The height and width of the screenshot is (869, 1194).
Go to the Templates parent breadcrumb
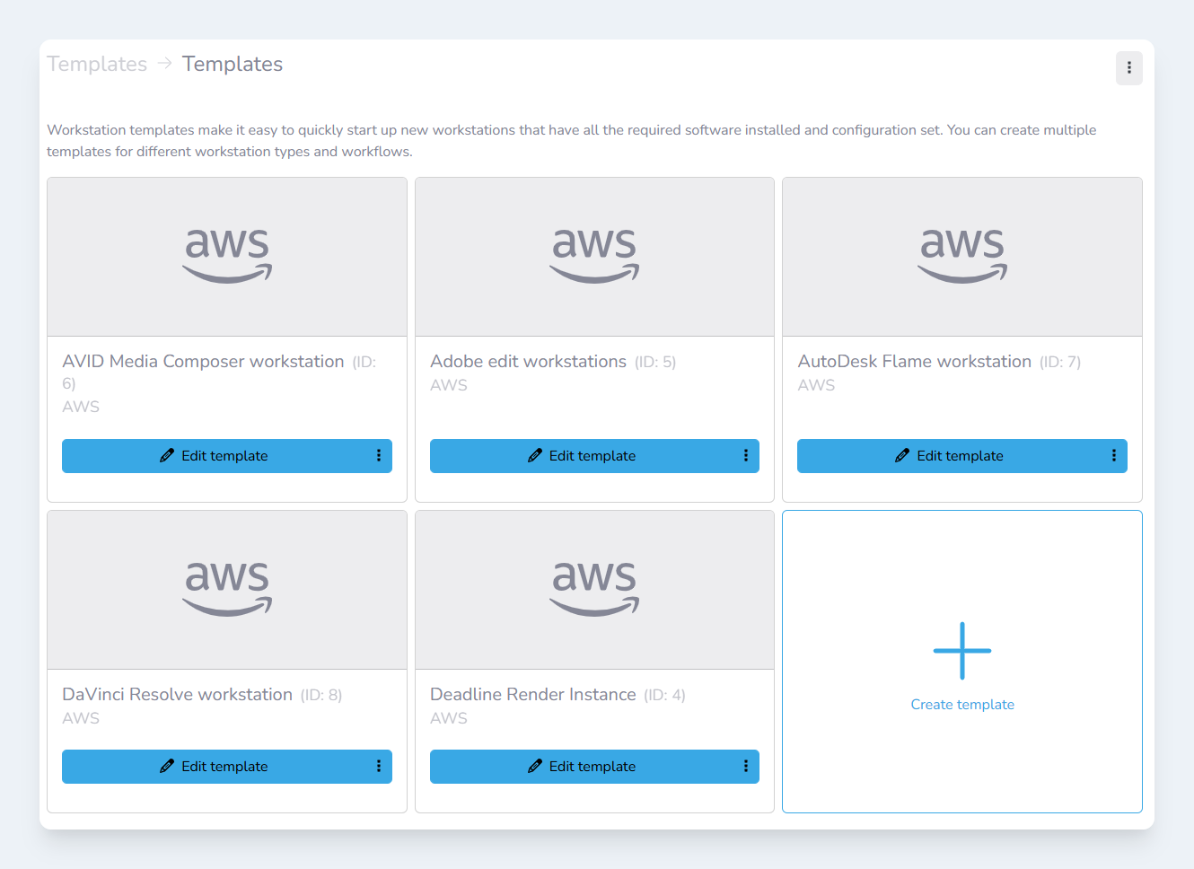[x=97, y=65]
